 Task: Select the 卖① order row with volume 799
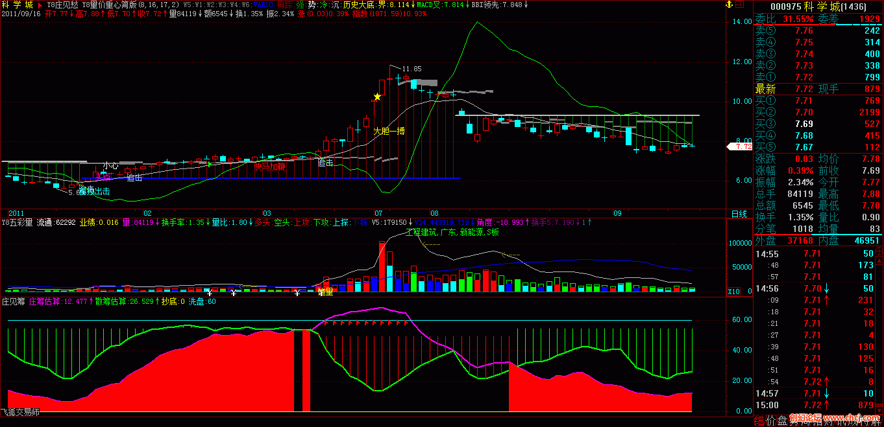coord(818,77)
